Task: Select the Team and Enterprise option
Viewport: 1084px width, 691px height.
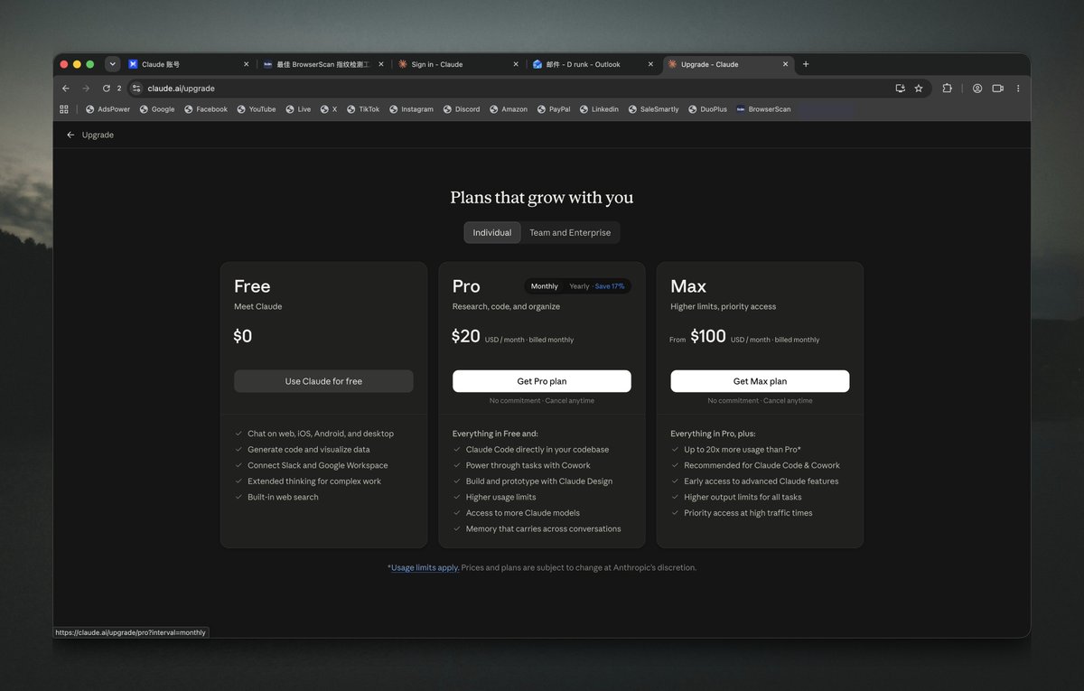Action: coord(570,233)
